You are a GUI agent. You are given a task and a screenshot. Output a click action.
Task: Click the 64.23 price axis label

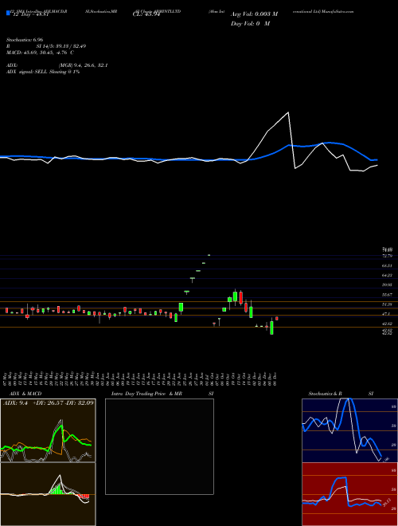point(388,275)
